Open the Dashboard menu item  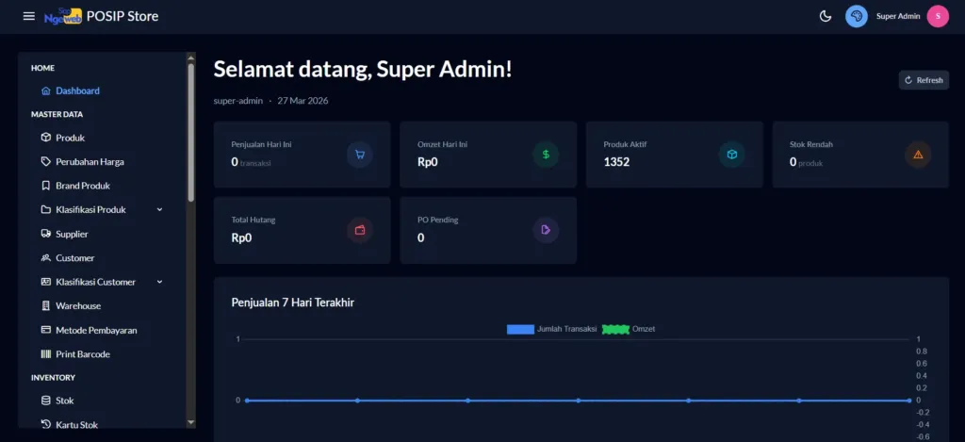pyautogui.click(x=77, y=91)
